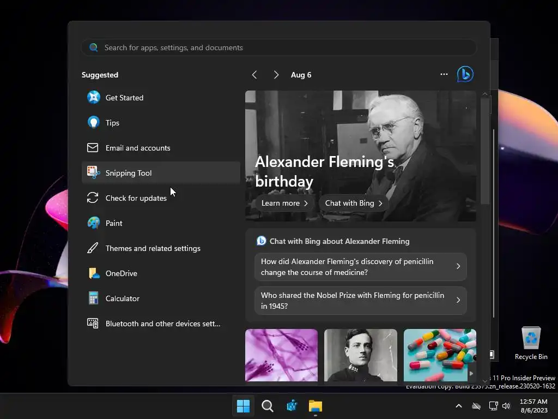Image resolution: width=558 pixels, height=419 pixels.
Task: Select the Themes and related settings label
Action: click(x=153, y=248)
